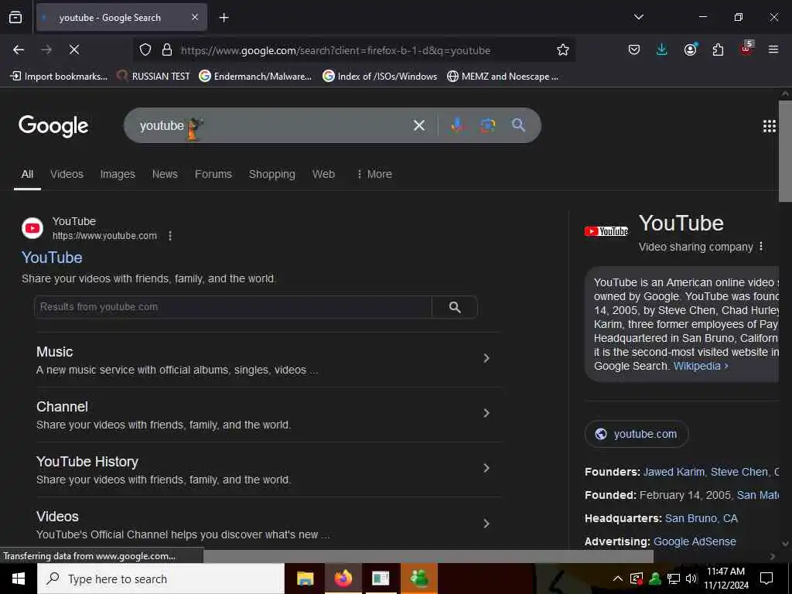792x594 pixels.
Task: Open Save to Pocket icon
Action: click(x=634, y=50)
